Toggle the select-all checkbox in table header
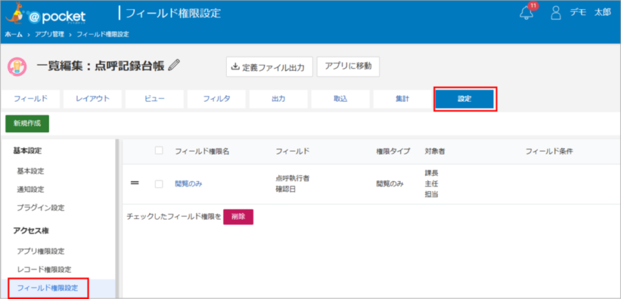The height and width of the screenshot is (299, 621). point(159,150)
